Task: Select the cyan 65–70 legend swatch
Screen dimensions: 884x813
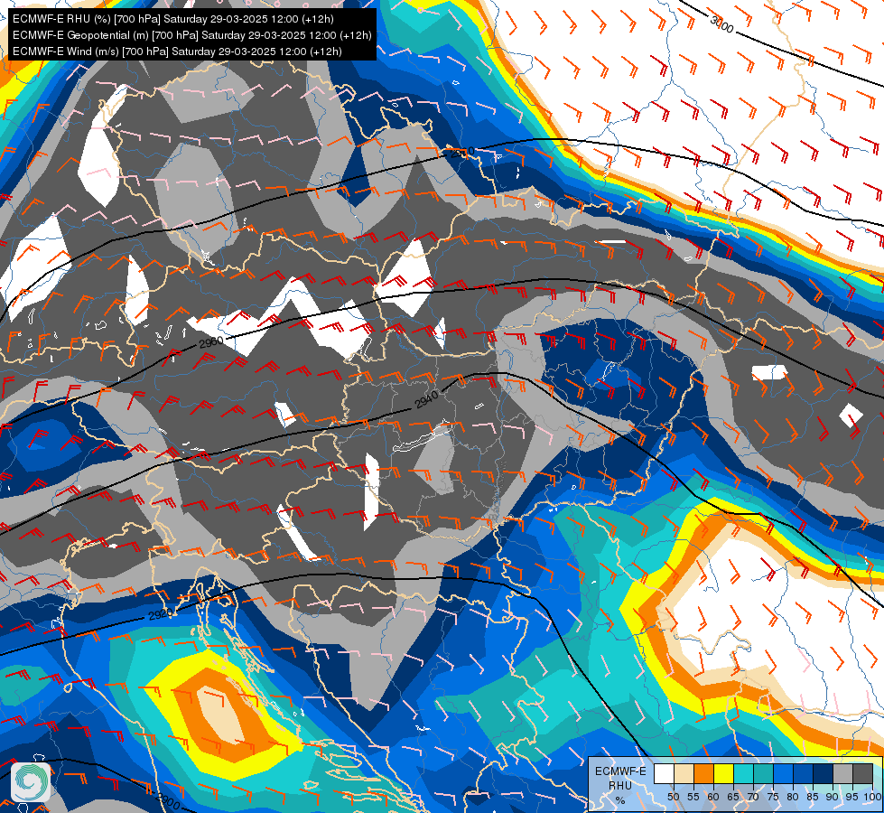Action: click(x=744, y=773)
